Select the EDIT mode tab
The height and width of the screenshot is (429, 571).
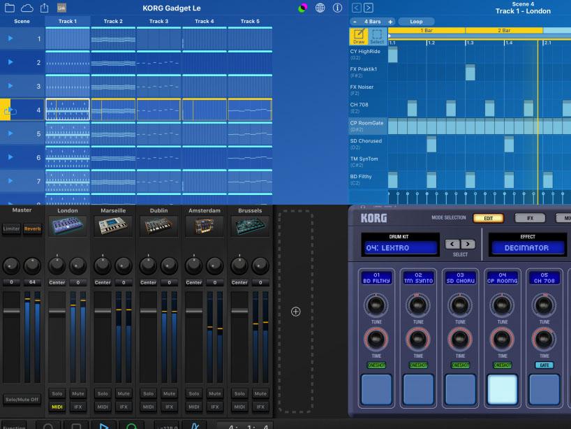[488, 218]
